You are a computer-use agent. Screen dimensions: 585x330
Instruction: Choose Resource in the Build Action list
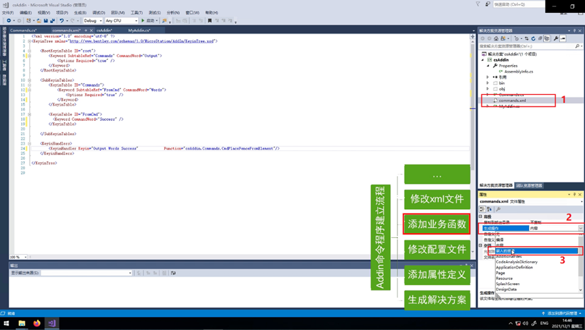tap(504, 278)
